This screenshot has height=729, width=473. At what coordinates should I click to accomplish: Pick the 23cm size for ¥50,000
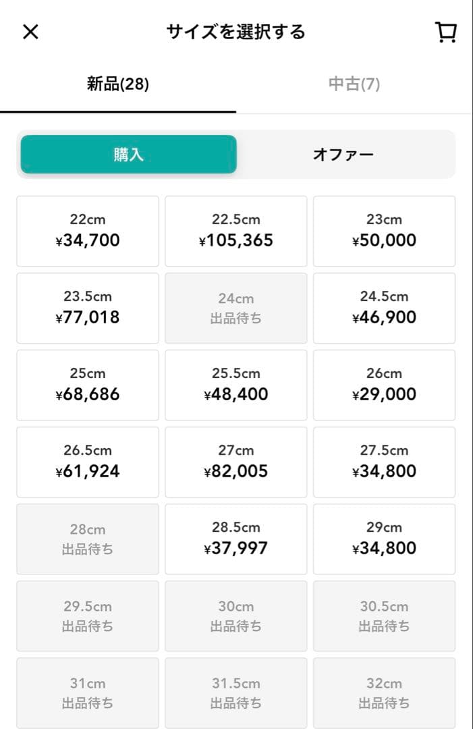(x=384, y=231)
